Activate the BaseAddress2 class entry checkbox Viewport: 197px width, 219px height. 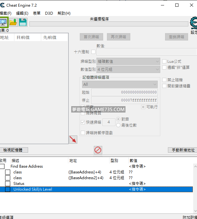[8, 178]
